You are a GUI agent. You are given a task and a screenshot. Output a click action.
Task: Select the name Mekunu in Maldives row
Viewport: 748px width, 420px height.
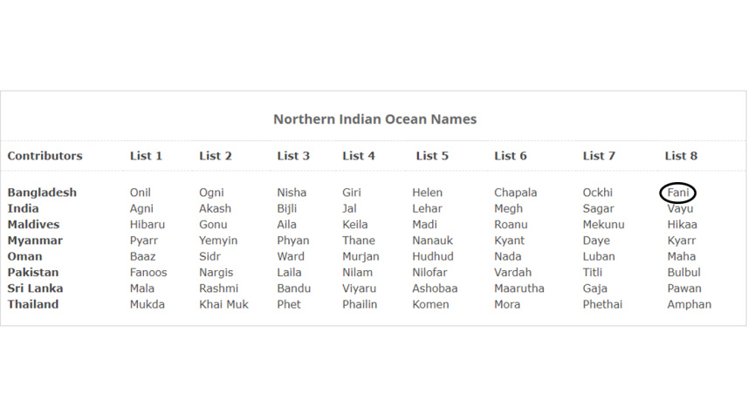coord(603,224)
